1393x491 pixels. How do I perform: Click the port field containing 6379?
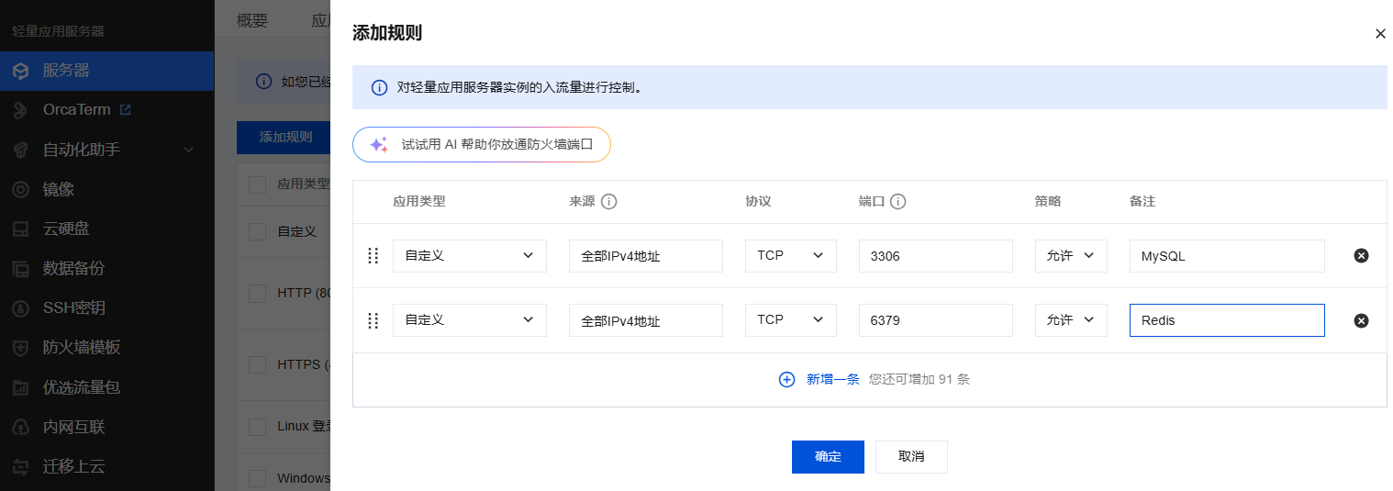click(935, 320)
